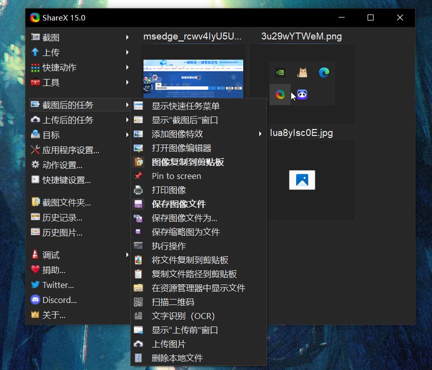Viewport: 432px width, 370px height.
Task: Click the 上传后的任务 cloud icon
Action: click(35, 119)
